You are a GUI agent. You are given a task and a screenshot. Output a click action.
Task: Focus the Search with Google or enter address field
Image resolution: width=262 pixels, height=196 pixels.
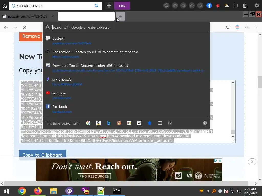[x=126, y=27]
